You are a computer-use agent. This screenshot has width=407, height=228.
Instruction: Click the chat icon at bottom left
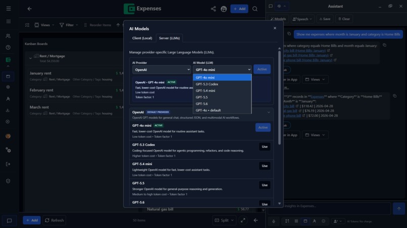9,221
